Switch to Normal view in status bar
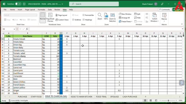This screenshot has height=104, width=186. pos(145,101)
